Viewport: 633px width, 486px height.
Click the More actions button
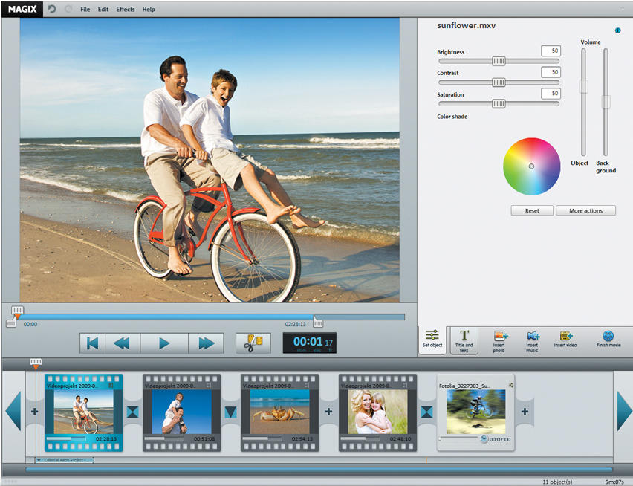tap(585, 211)
